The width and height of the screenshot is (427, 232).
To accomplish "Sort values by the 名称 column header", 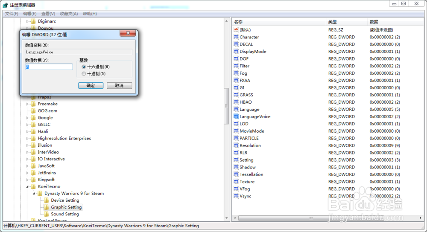I will (279, 22).
